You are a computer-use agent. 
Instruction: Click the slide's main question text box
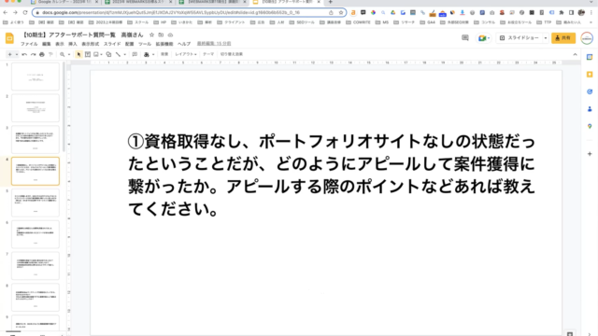pos(332,175)
